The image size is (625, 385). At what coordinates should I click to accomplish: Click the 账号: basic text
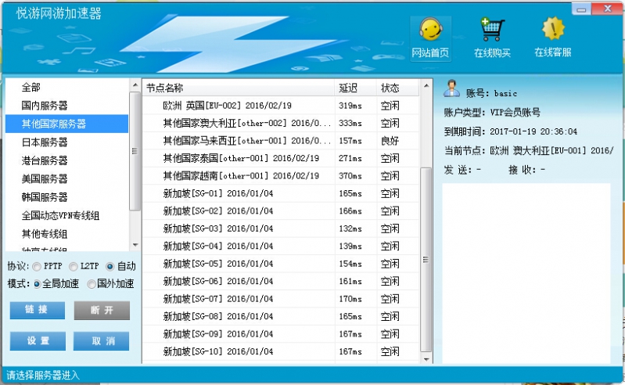pos(491,93)
